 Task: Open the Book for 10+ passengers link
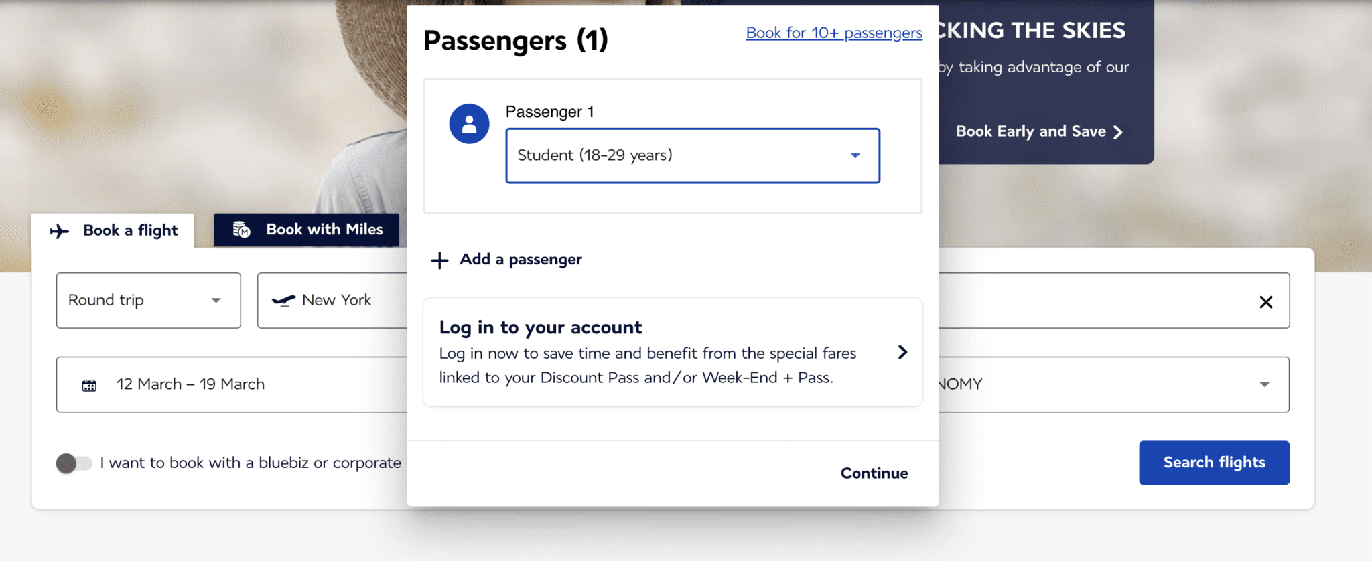click(833, 33)
